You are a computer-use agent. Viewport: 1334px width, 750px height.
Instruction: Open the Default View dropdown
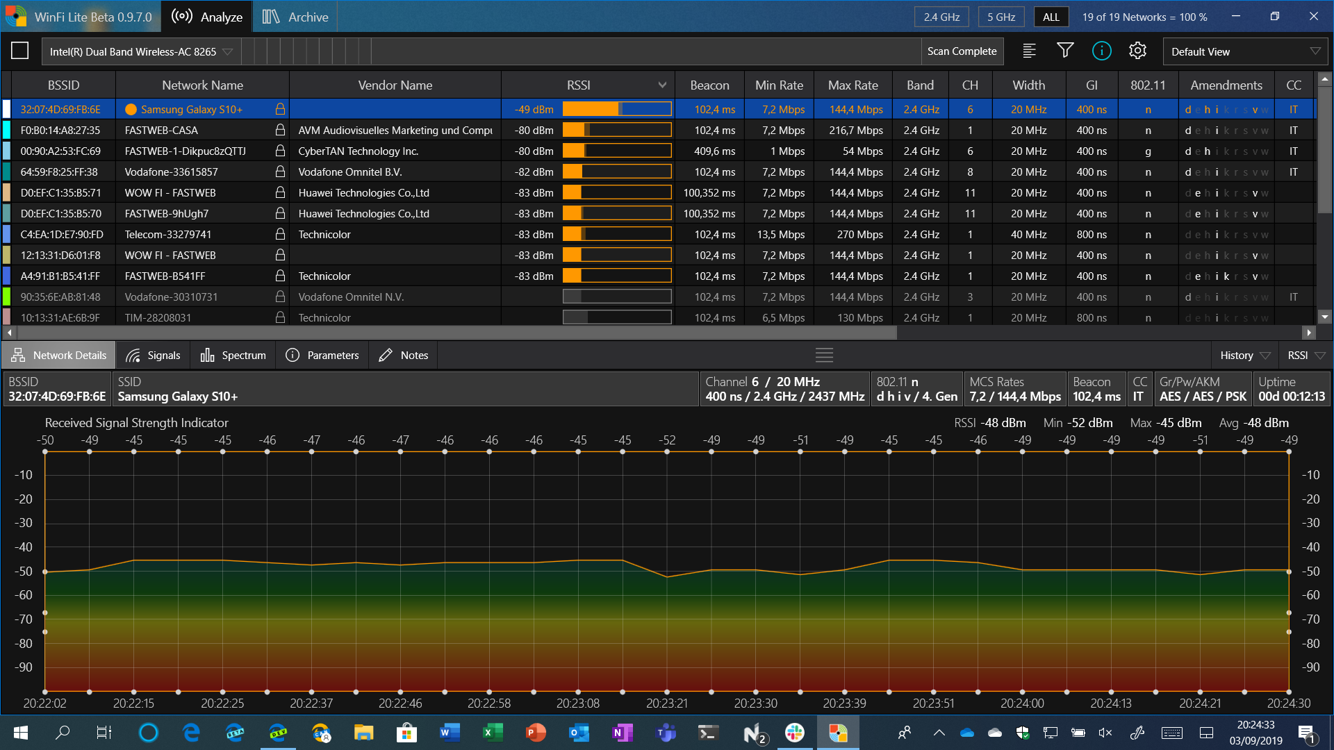[x=1245, y=51]
